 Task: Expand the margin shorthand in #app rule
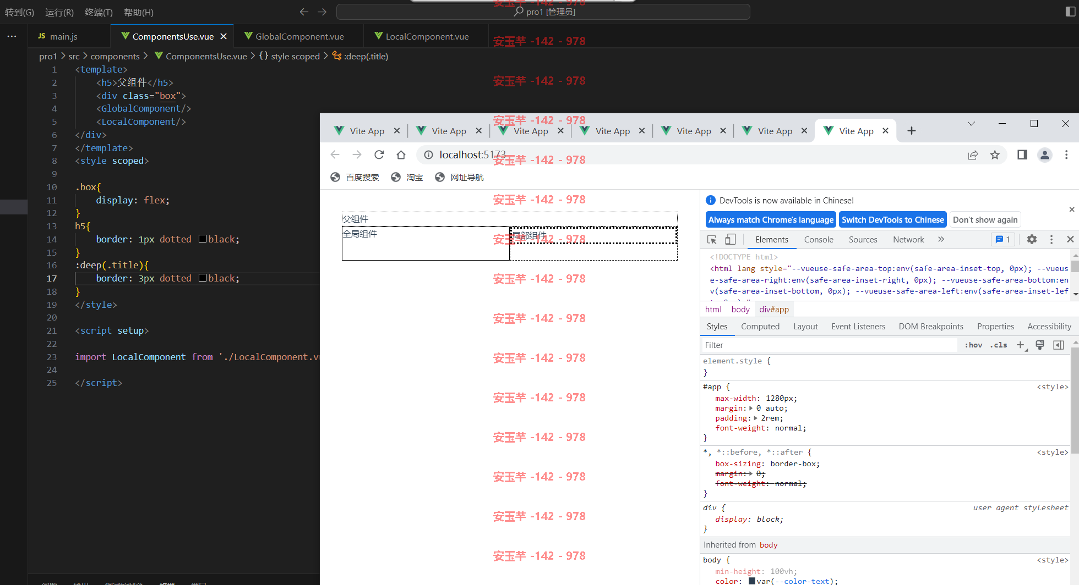751,409
